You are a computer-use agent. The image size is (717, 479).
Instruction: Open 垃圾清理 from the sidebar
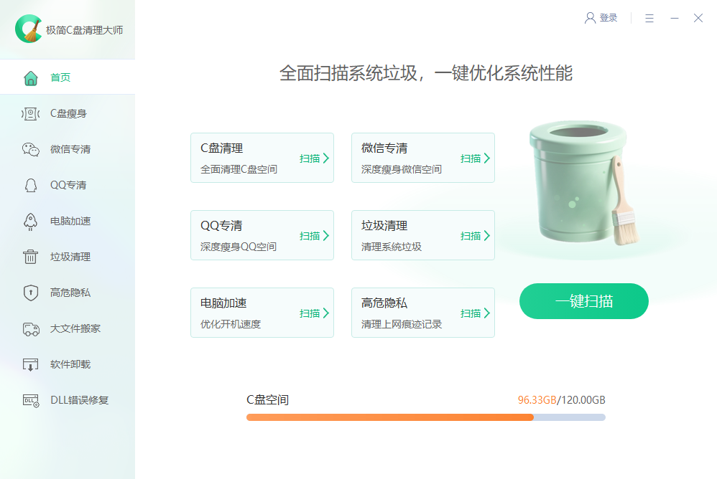(68, 257)
